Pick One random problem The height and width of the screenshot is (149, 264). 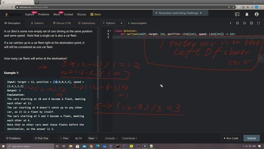41,138
